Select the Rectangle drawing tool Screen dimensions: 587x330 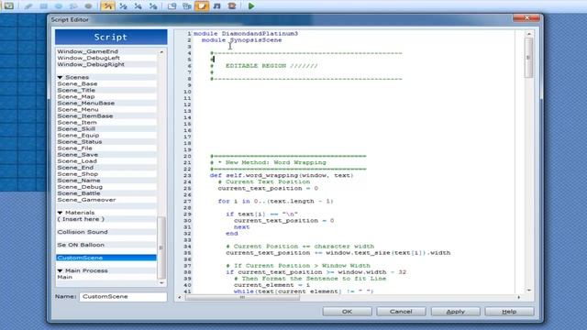pyautogui.click(x=43, y=6)
